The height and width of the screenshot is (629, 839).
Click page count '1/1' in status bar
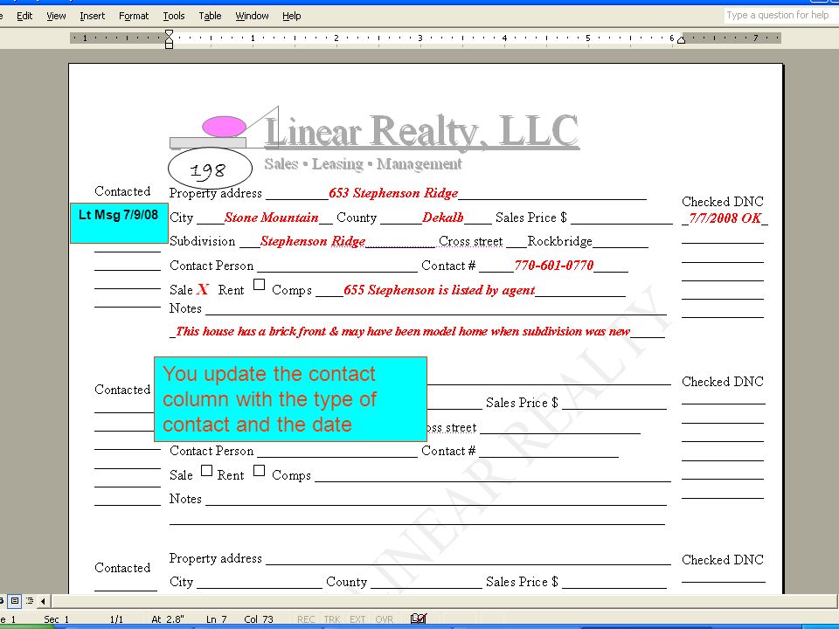116,619
